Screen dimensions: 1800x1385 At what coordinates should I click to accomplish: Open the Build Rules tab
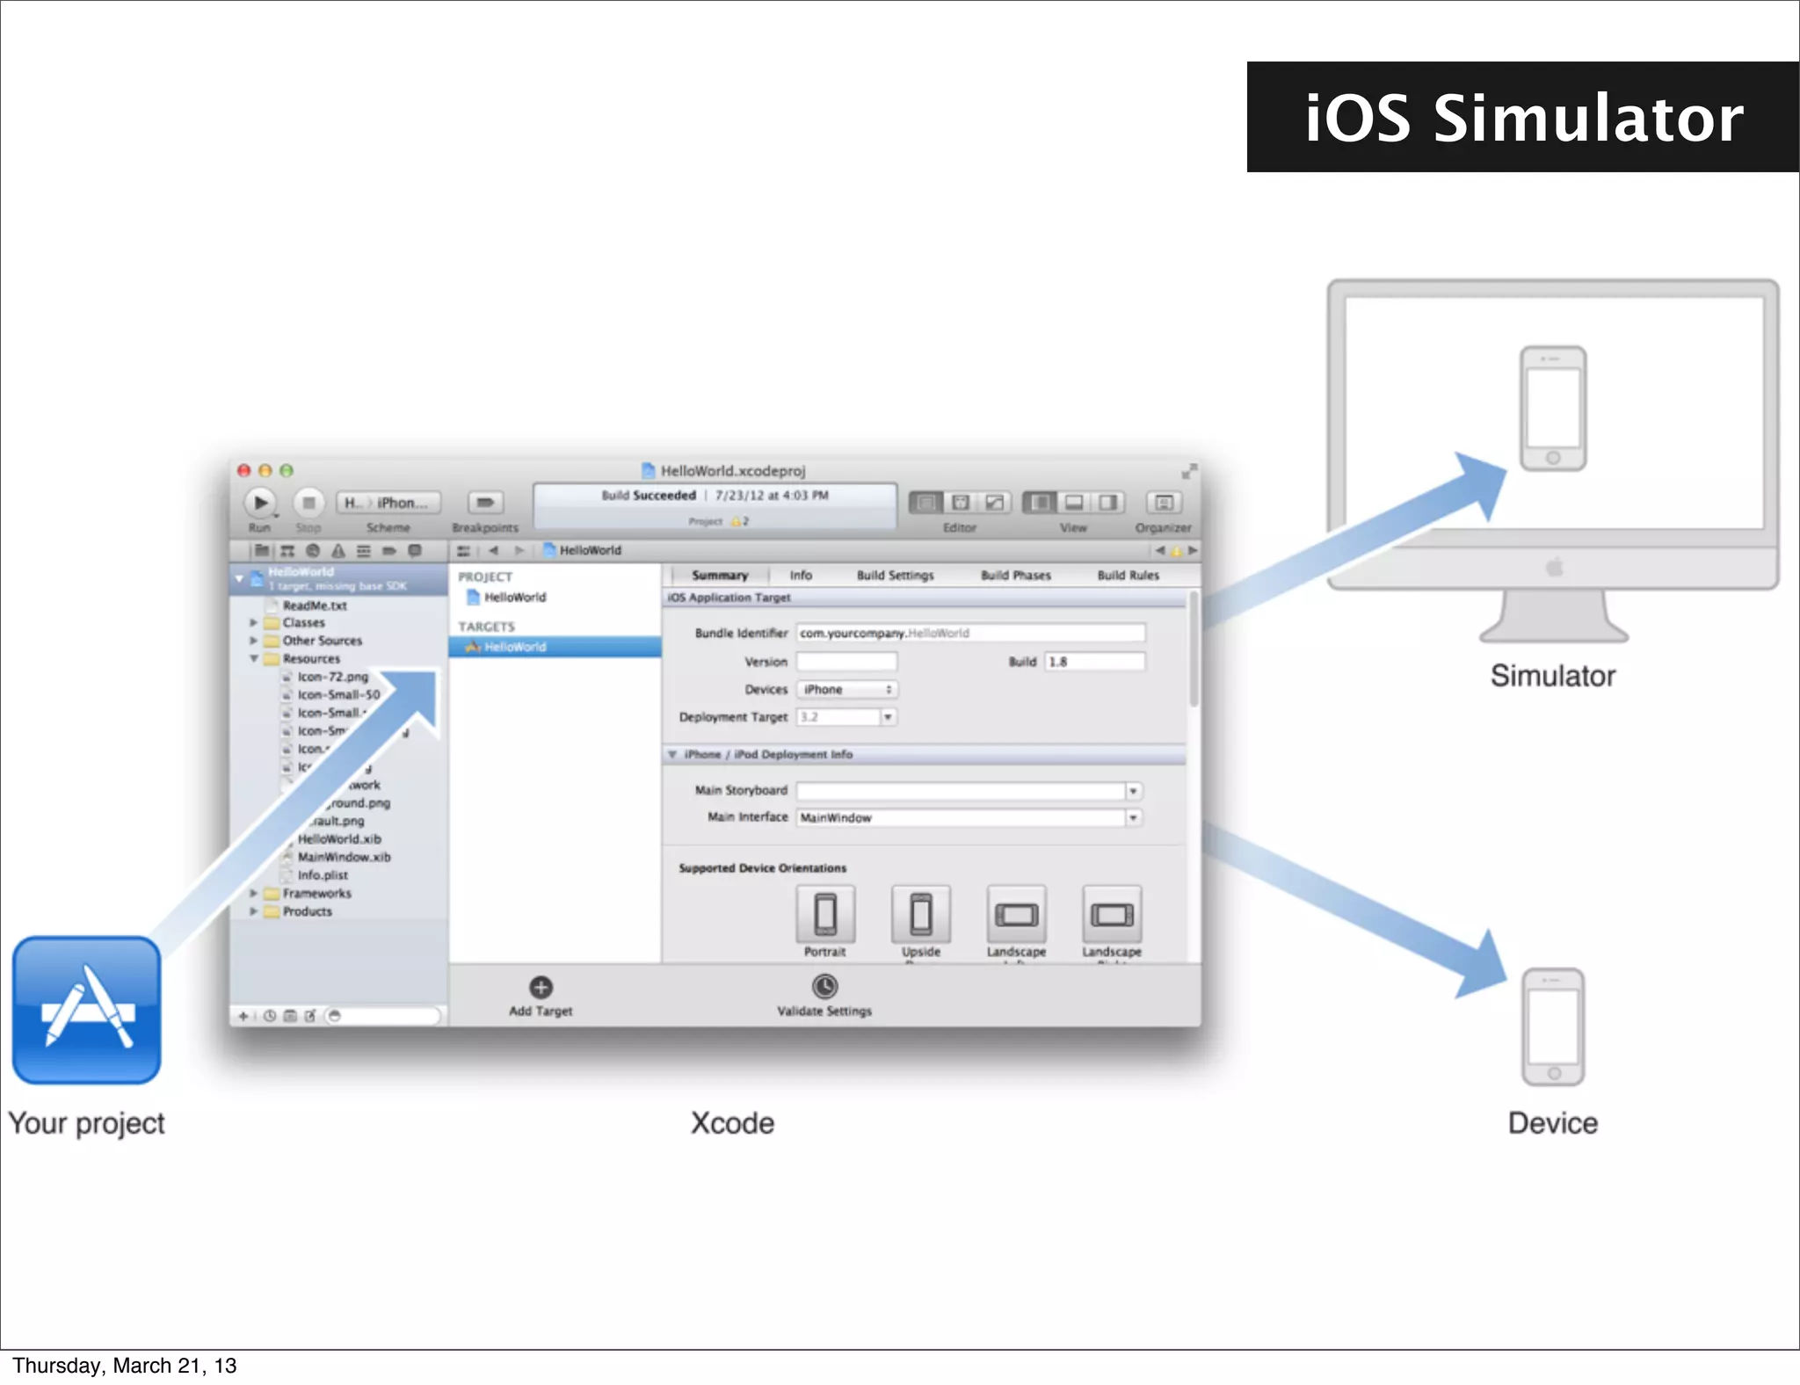(1129, 576)
